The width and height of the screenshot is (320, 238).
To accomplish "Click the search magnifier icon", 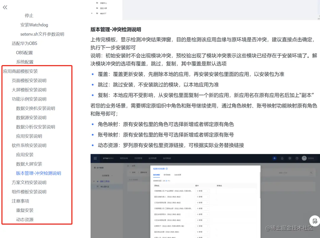I will coord(311,173).
